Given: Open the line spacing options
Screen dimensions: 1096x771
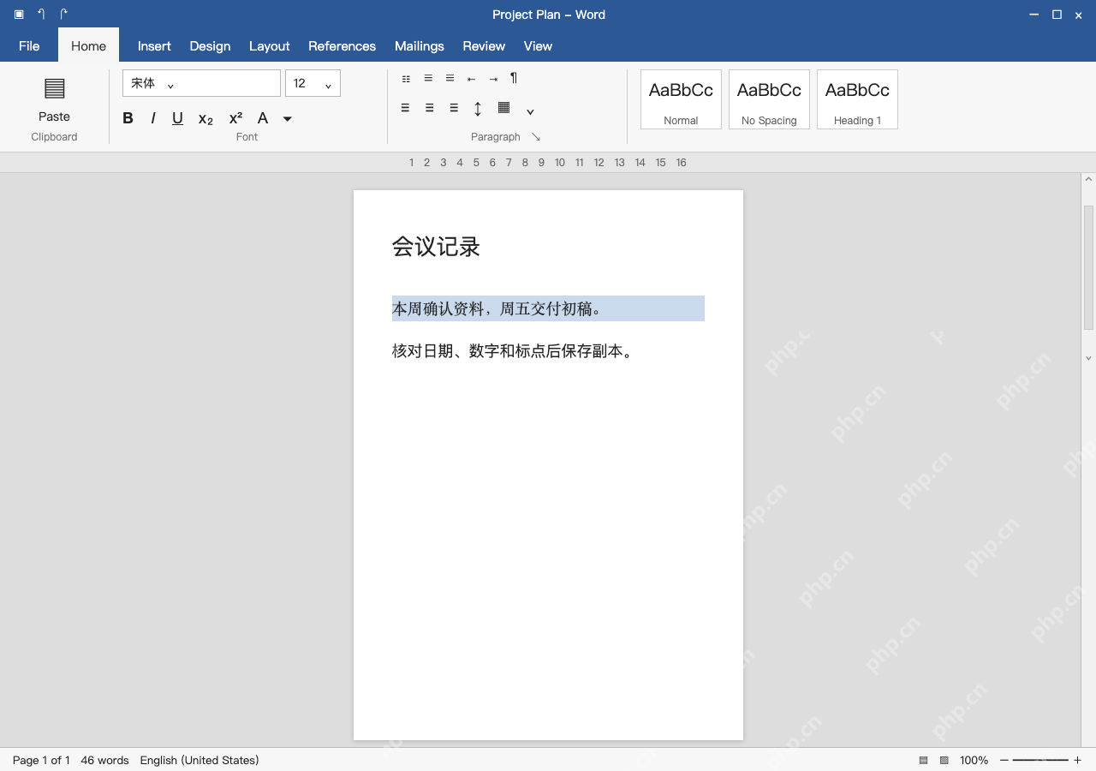Looking at the screenshot, I should 478,109.
